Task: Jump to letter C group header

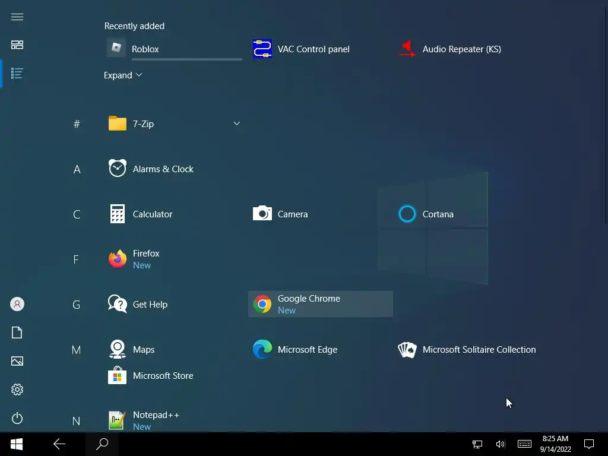Action: (x=77, y=214)
